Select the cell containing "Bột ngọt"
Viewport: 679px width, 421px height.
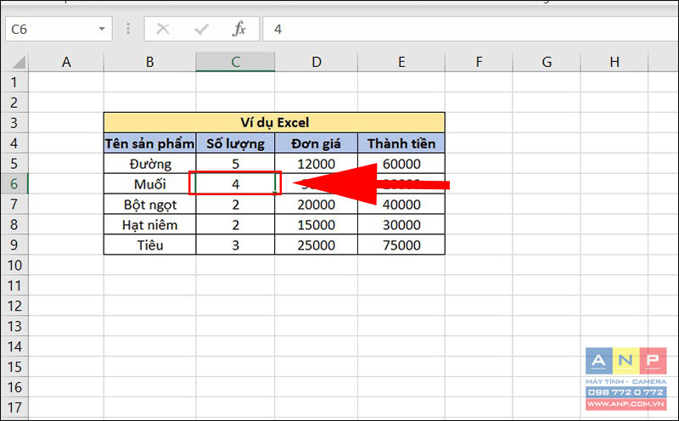click(x=150, y=204)
